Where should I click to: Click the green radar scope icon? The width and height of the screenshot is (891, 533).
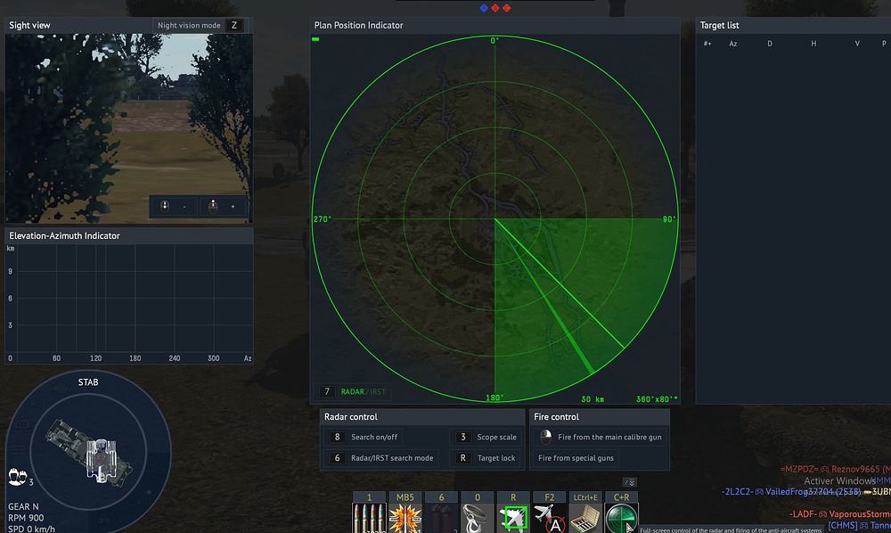click(621, 518)
